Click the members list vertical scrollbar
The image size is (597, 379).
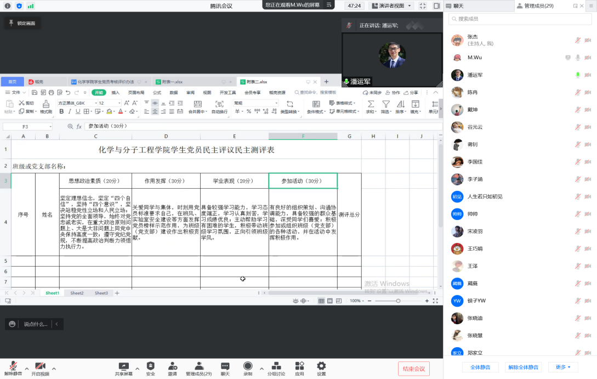pos(594,110)
